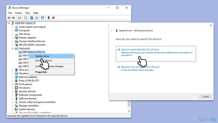The width and height of the screenshot is (218, 123).
Task: Choose Properties in context menu
Action: 51,72
